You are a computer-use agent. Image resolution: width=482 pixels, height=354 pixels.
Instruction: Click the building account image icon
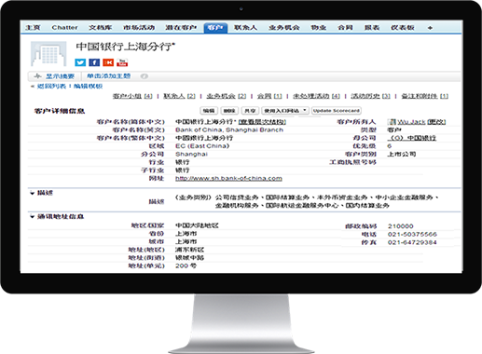point(48,54)
